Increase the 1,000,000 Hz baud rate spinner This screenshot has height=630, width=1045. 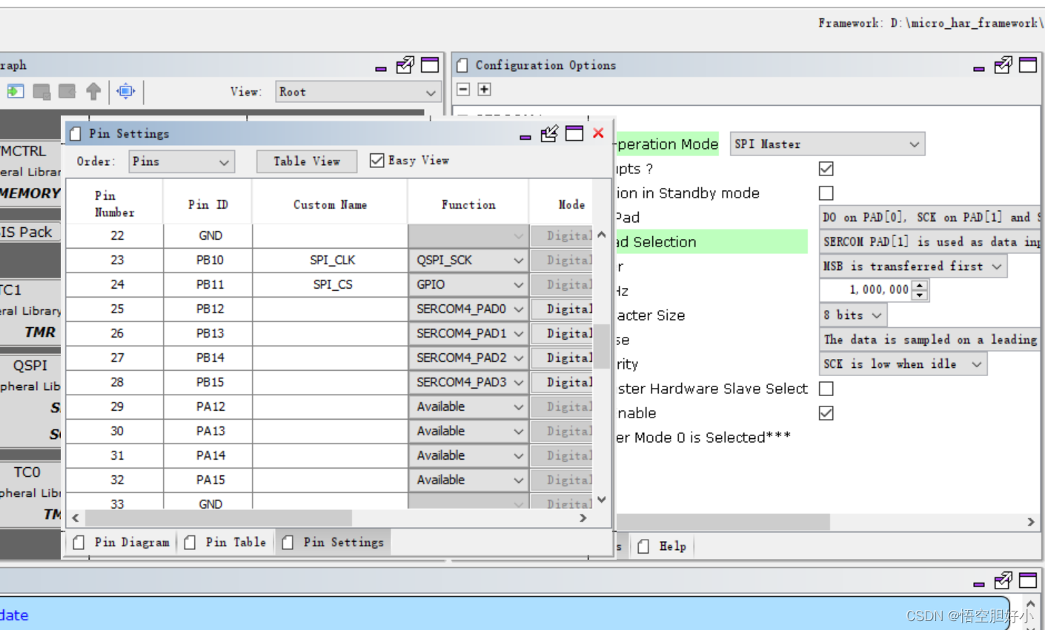point(920,286)
